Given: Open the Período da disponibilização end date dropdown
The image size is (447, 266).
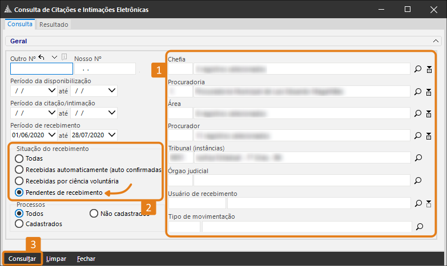Looking at the screenshot, I should point(111,91).
